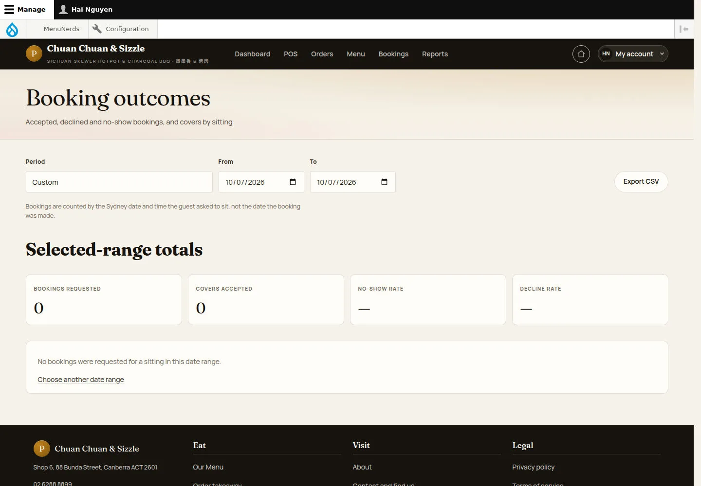Image resolution: width=701 pixels, height=486 pixels.
Task: Open the Privacy policy footer link
Action: [x=533, y=467]
